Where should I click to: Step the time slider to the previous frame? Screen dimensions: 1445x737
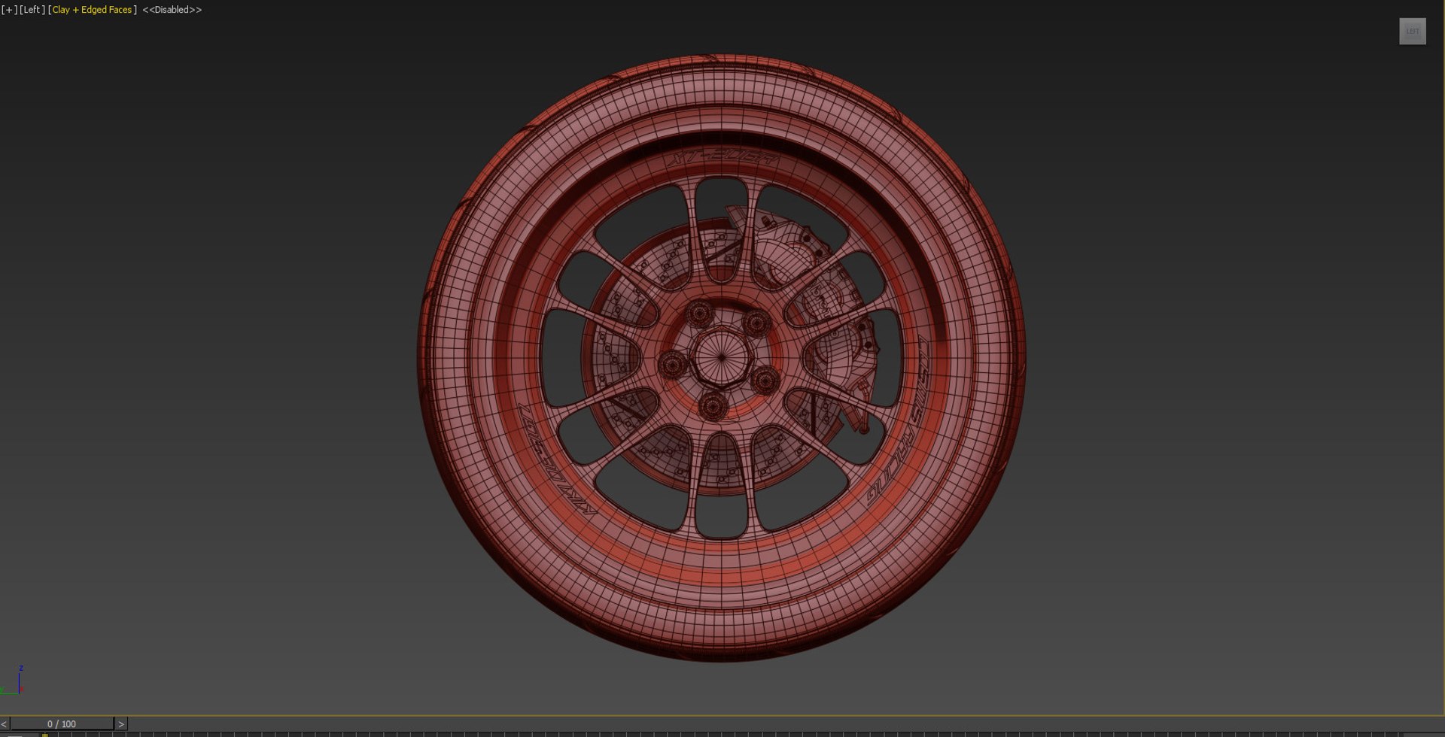(x=5, y=723)
